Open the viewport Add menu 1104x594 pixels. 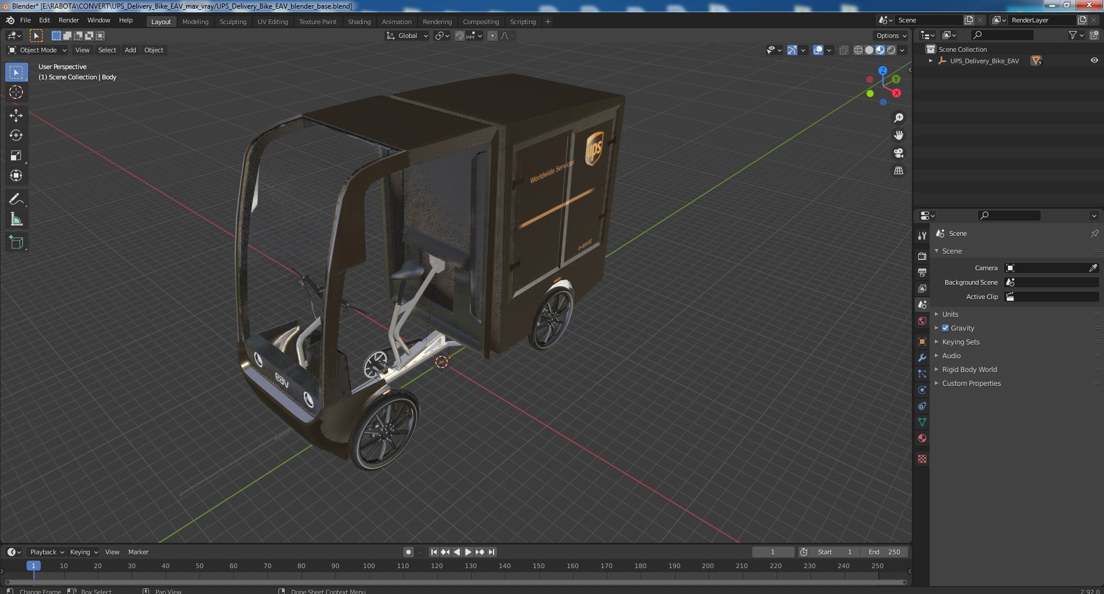click(x=131, y=50)
